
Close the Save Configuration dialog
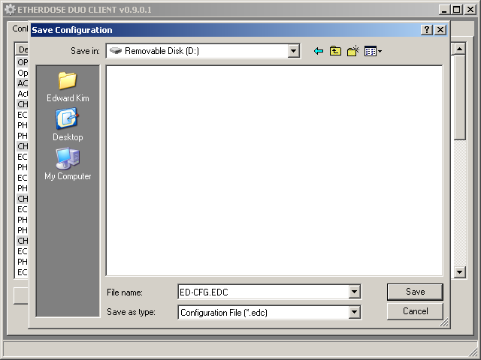pos(440,30)
